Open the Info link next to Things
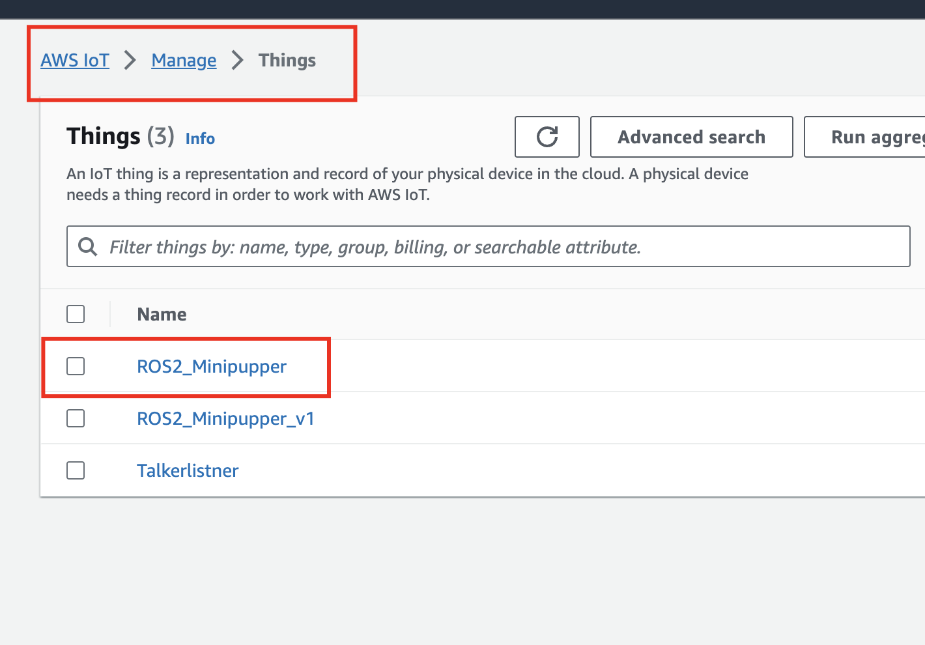Screen dimensions: 925x645 pyautogui.click(x=200, y=139)
